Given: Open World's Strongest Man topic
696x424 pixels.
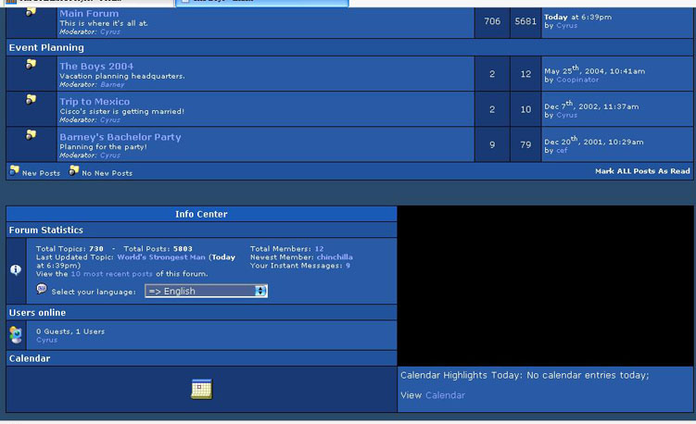Looking at the screenshot, I should click(x=161, y=257).
